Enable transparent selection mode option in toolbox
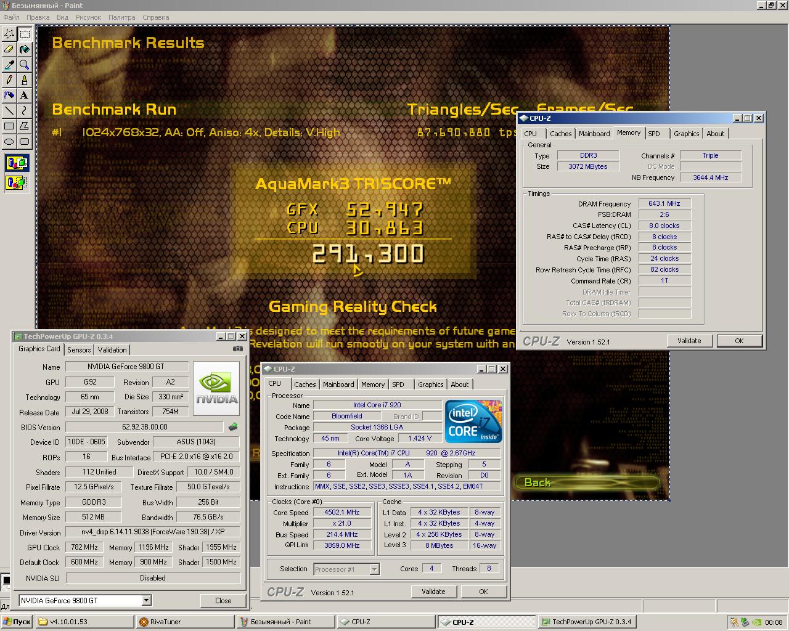 tap(17, 182)
